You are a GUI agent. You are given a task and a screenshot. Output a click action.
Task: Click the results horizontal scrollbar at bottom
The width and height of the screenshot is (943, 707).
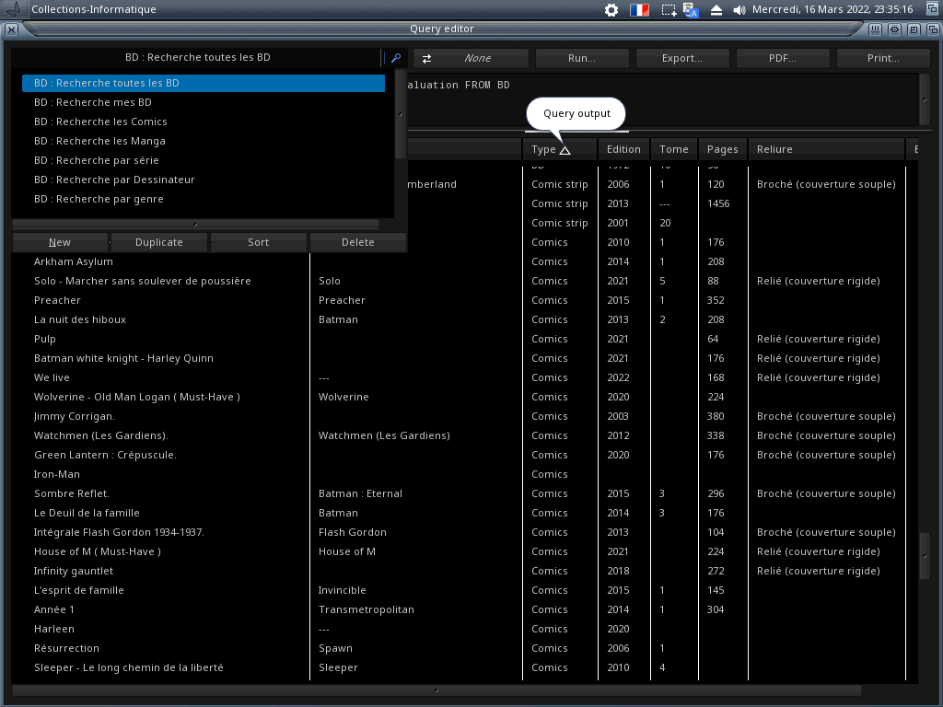click(437, 690)
